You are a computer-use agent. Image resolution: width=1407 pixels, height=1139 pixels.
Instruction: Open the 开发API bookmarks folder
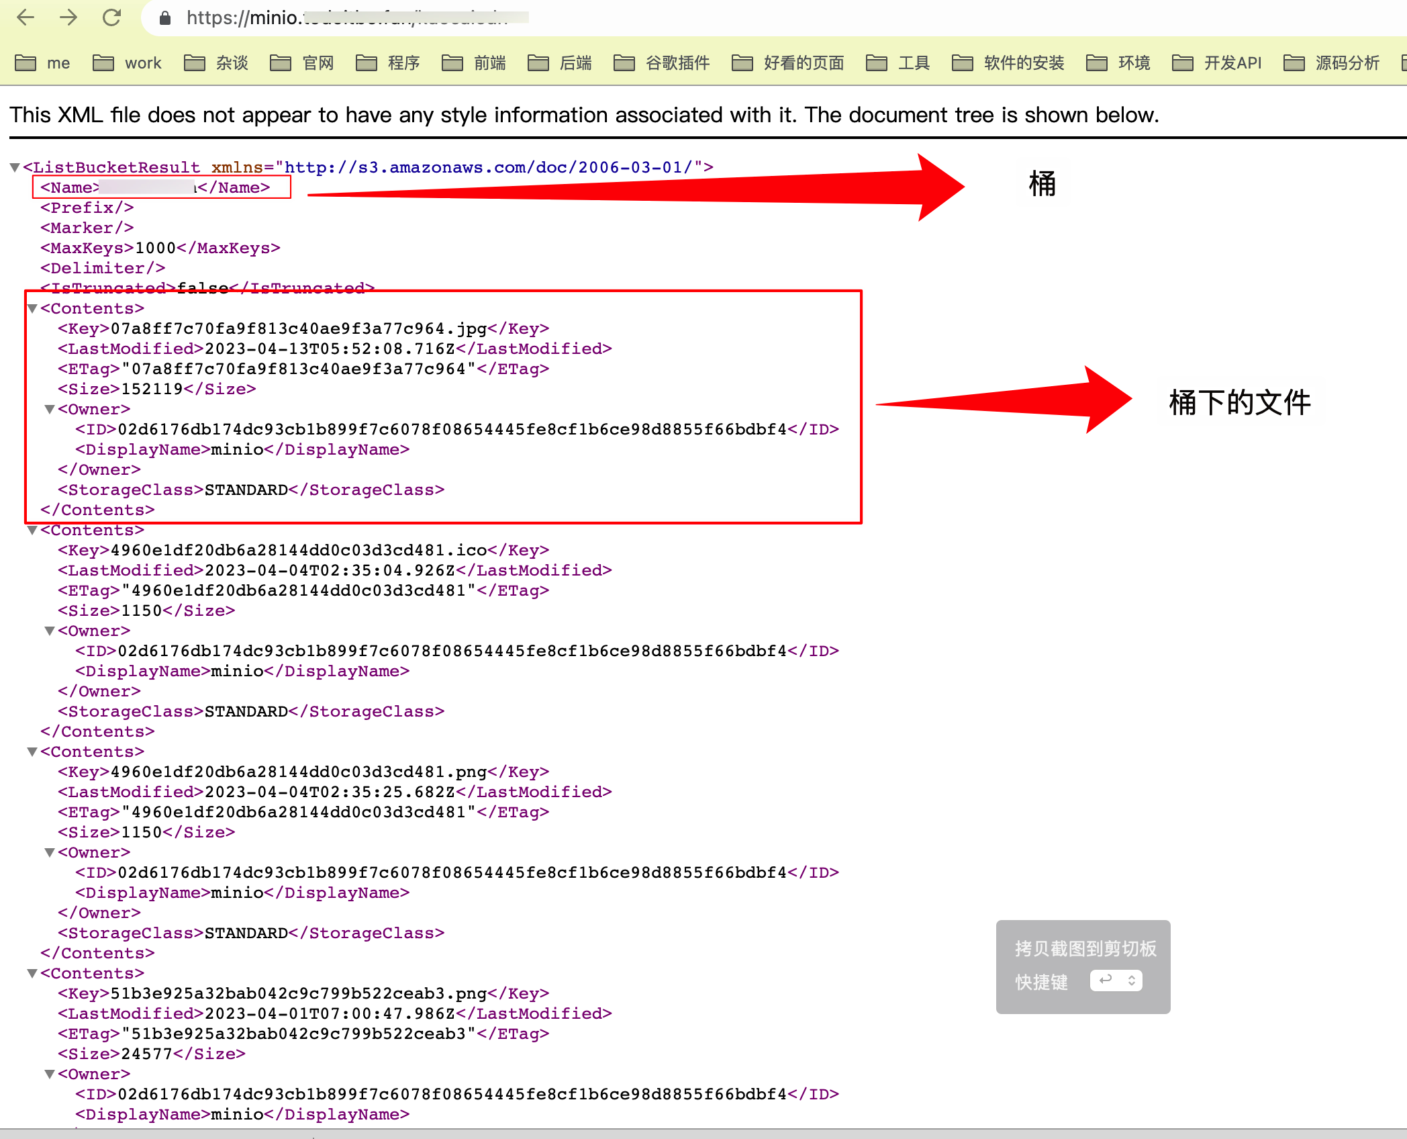[x=1217, y=63]
